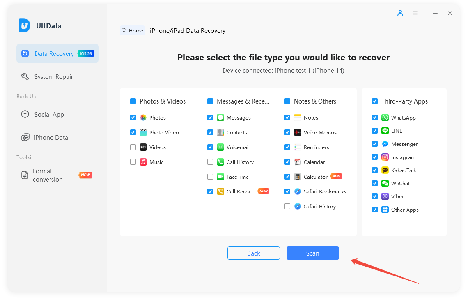Screen dimensions: 468x304
Task: Click the KakaoTalk icon
Action: (385, 170)
